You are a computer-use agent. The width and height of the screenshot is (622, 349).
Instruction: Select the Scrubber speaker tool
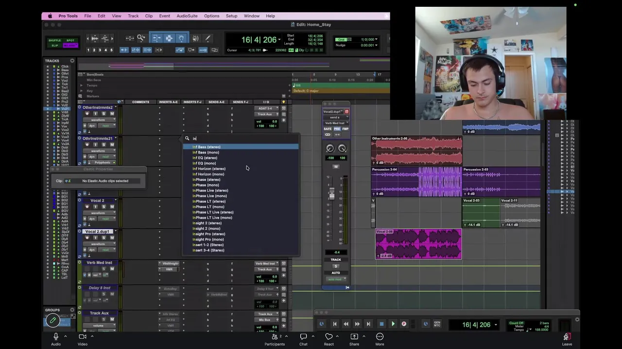195,38
